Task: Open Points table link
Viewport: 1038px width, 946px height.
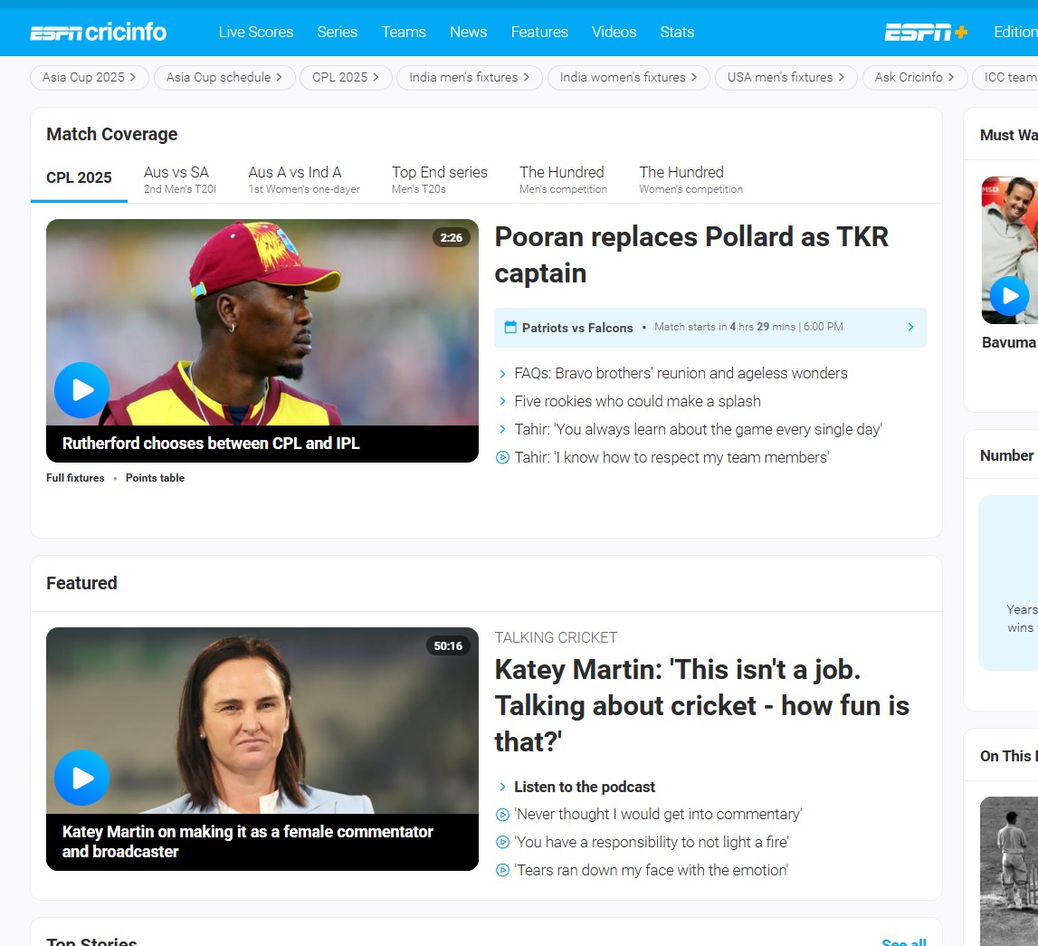Action: point(155,478)
